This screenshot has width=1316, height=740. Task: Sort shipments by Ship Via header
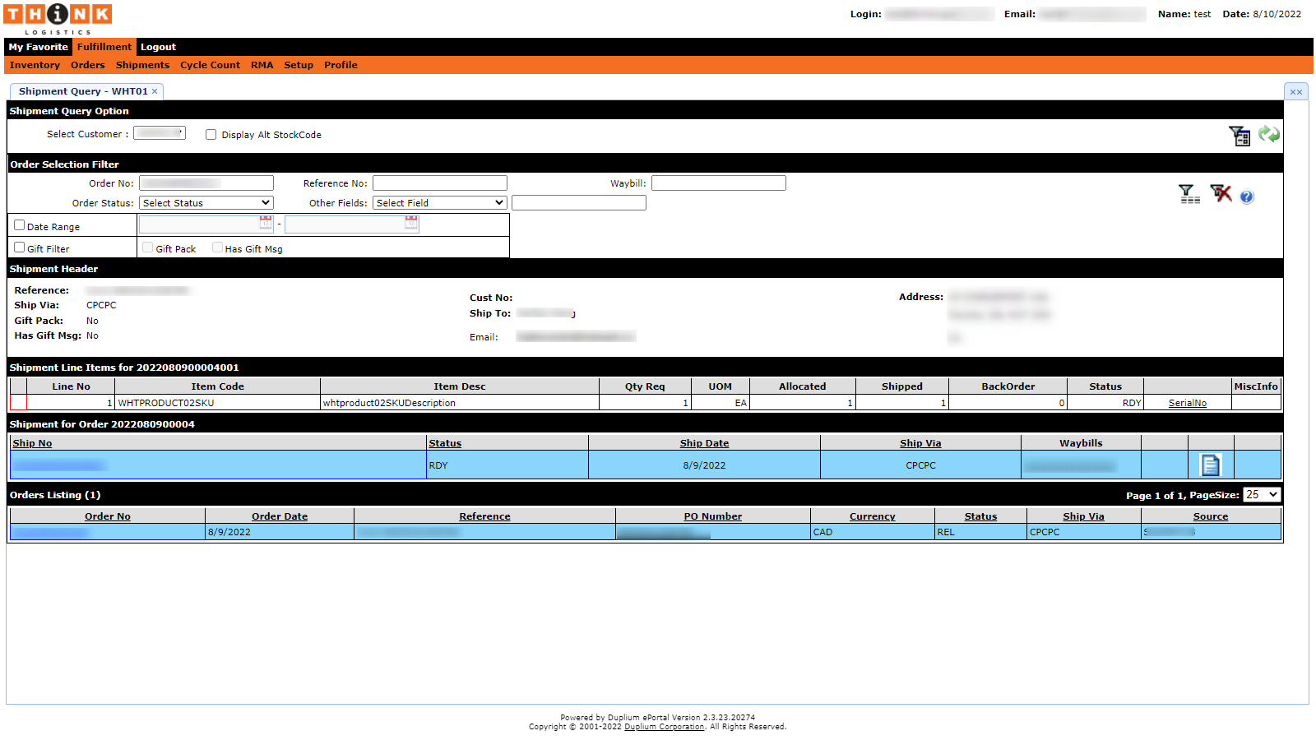pyautogui.click(x=920, y=443)
